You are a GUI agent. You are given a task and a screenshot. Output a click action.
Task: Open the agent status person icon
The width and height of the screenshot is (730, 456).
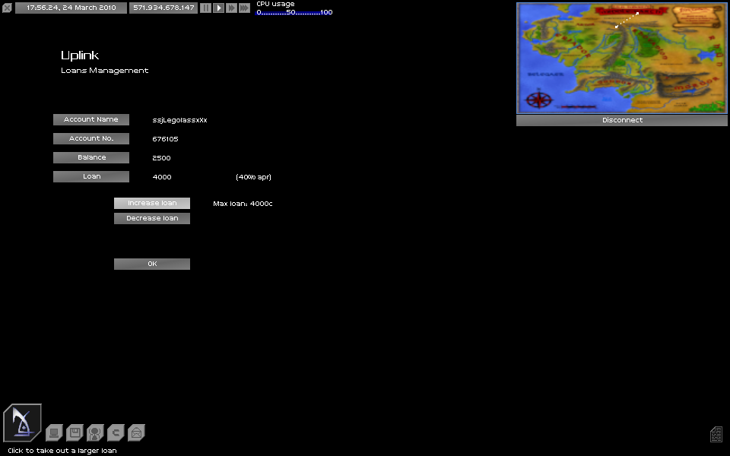[x=95, y=433]
